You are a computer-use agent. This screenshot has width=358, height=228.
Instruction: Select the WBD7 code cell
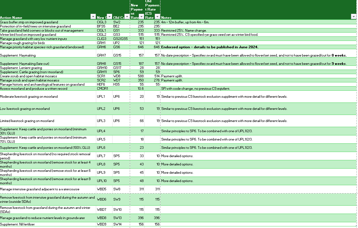(x=104, y=209)
